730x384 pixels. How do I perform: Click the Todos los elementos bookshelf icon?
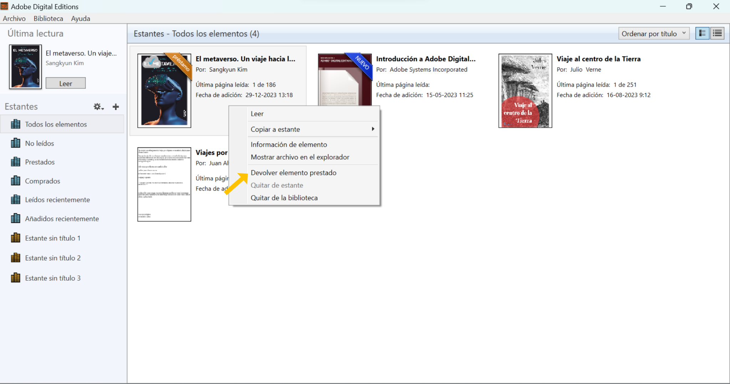coord(16,124)
